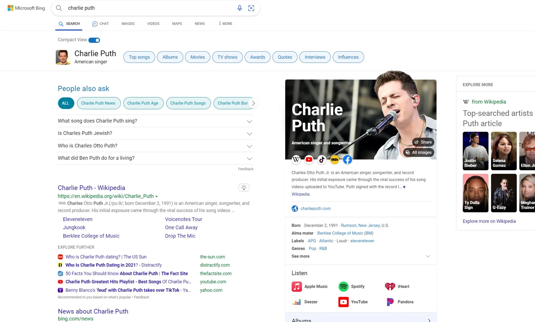Viewport: 535px width, 322px height.
Task: Click the Selena Gomez thumbnail
Action: 504,151
